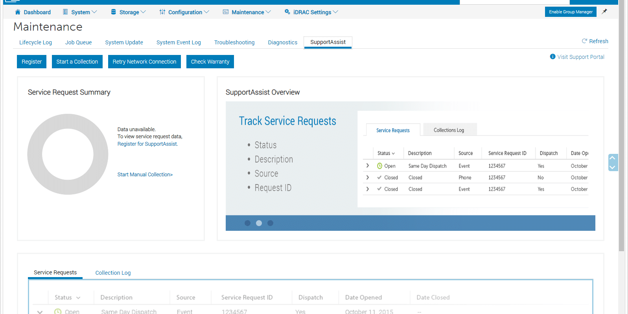This screenshot has width=628, height=314.
Task: Click the info icon beside Visit Support Portal
Action: 552,57
